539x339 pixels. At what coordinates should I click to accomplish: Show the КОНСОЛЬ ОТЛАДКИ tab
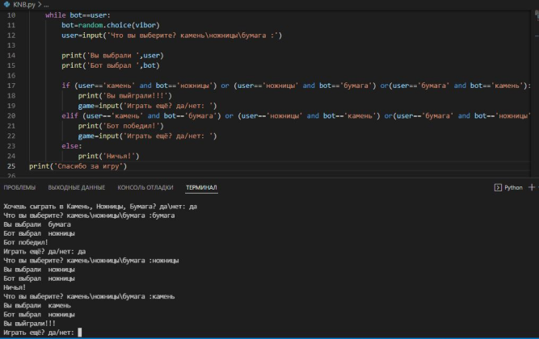tap(145, 187)
